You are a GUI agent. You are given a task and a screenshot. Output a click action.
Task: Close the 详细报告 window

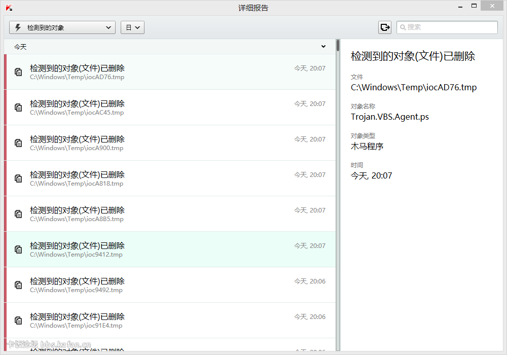[492, 6]
